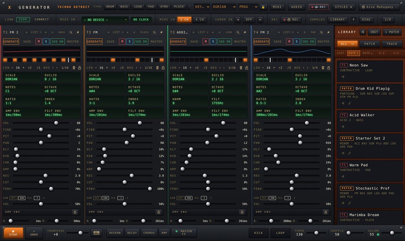Click GENERATE on track T1
Screen dimensions: 405x241
[11, 41]
